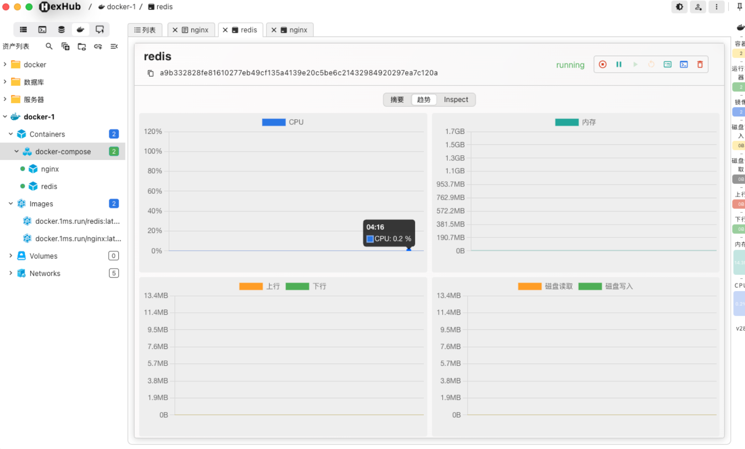745x449 pixels.
Task: Switch to the terminal sidebar mode
Action: (42, 30)
